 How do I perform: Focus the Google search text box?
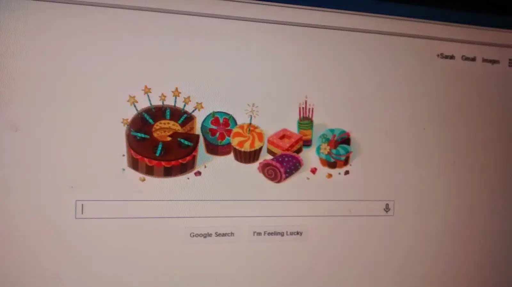click(235, 209)
